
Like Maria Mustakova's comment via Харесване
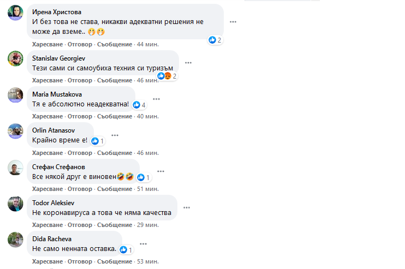point(47,116)
